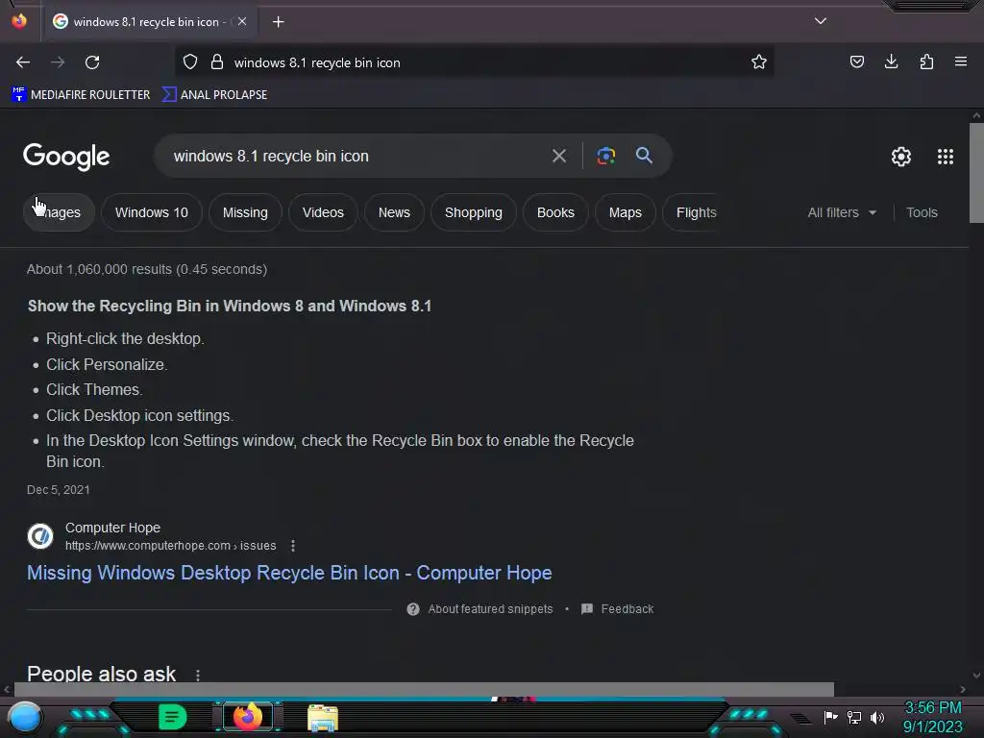
Task: Apply the Windows 10 filter chip
Action: tap(151, 212)
